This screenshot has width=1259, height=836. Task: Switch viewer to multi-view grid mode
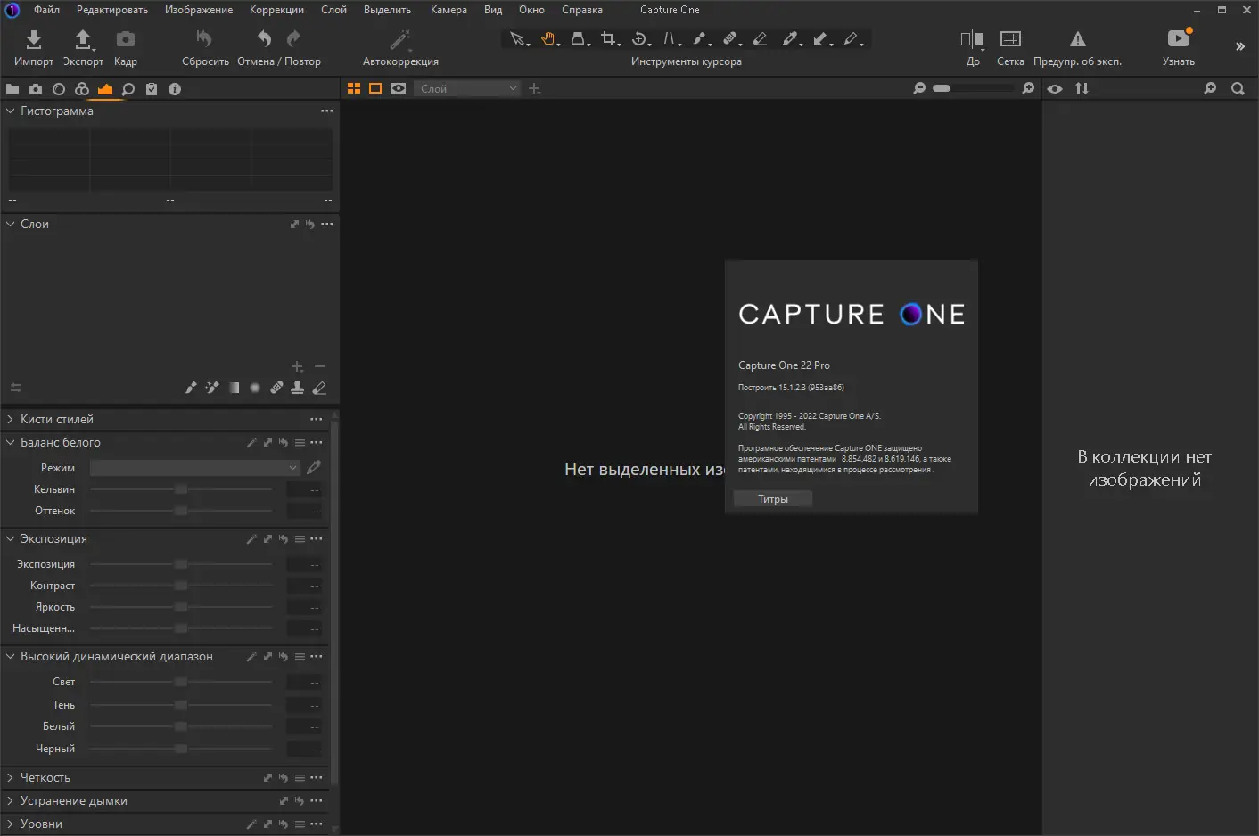coord(354,88)
